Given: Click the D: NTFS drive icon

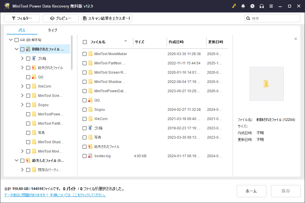Looking at the screenshot, I should [22, 40].
